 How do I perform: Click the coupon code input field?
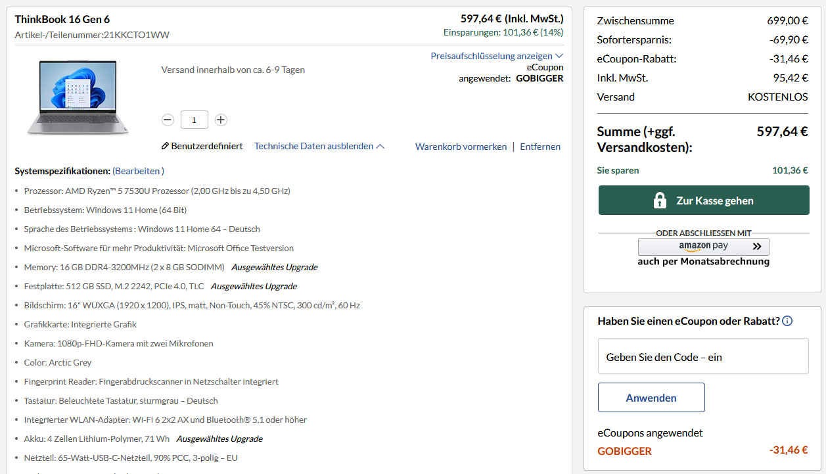pos(703,355)
